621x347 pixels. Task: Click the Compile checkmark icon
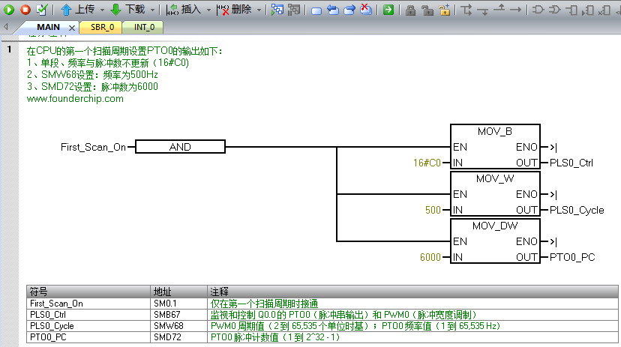pos(42,10)
